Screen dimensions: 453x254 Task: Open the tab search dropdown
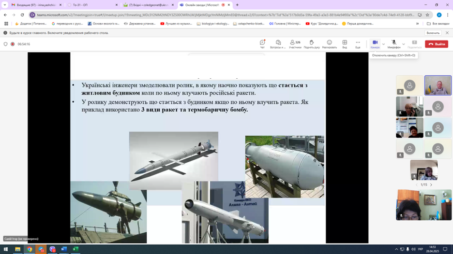(x=5, y=5)
